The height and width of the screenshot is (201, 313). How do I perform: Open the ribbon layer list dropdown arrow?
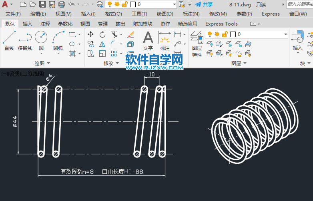(x=286, y=34)
